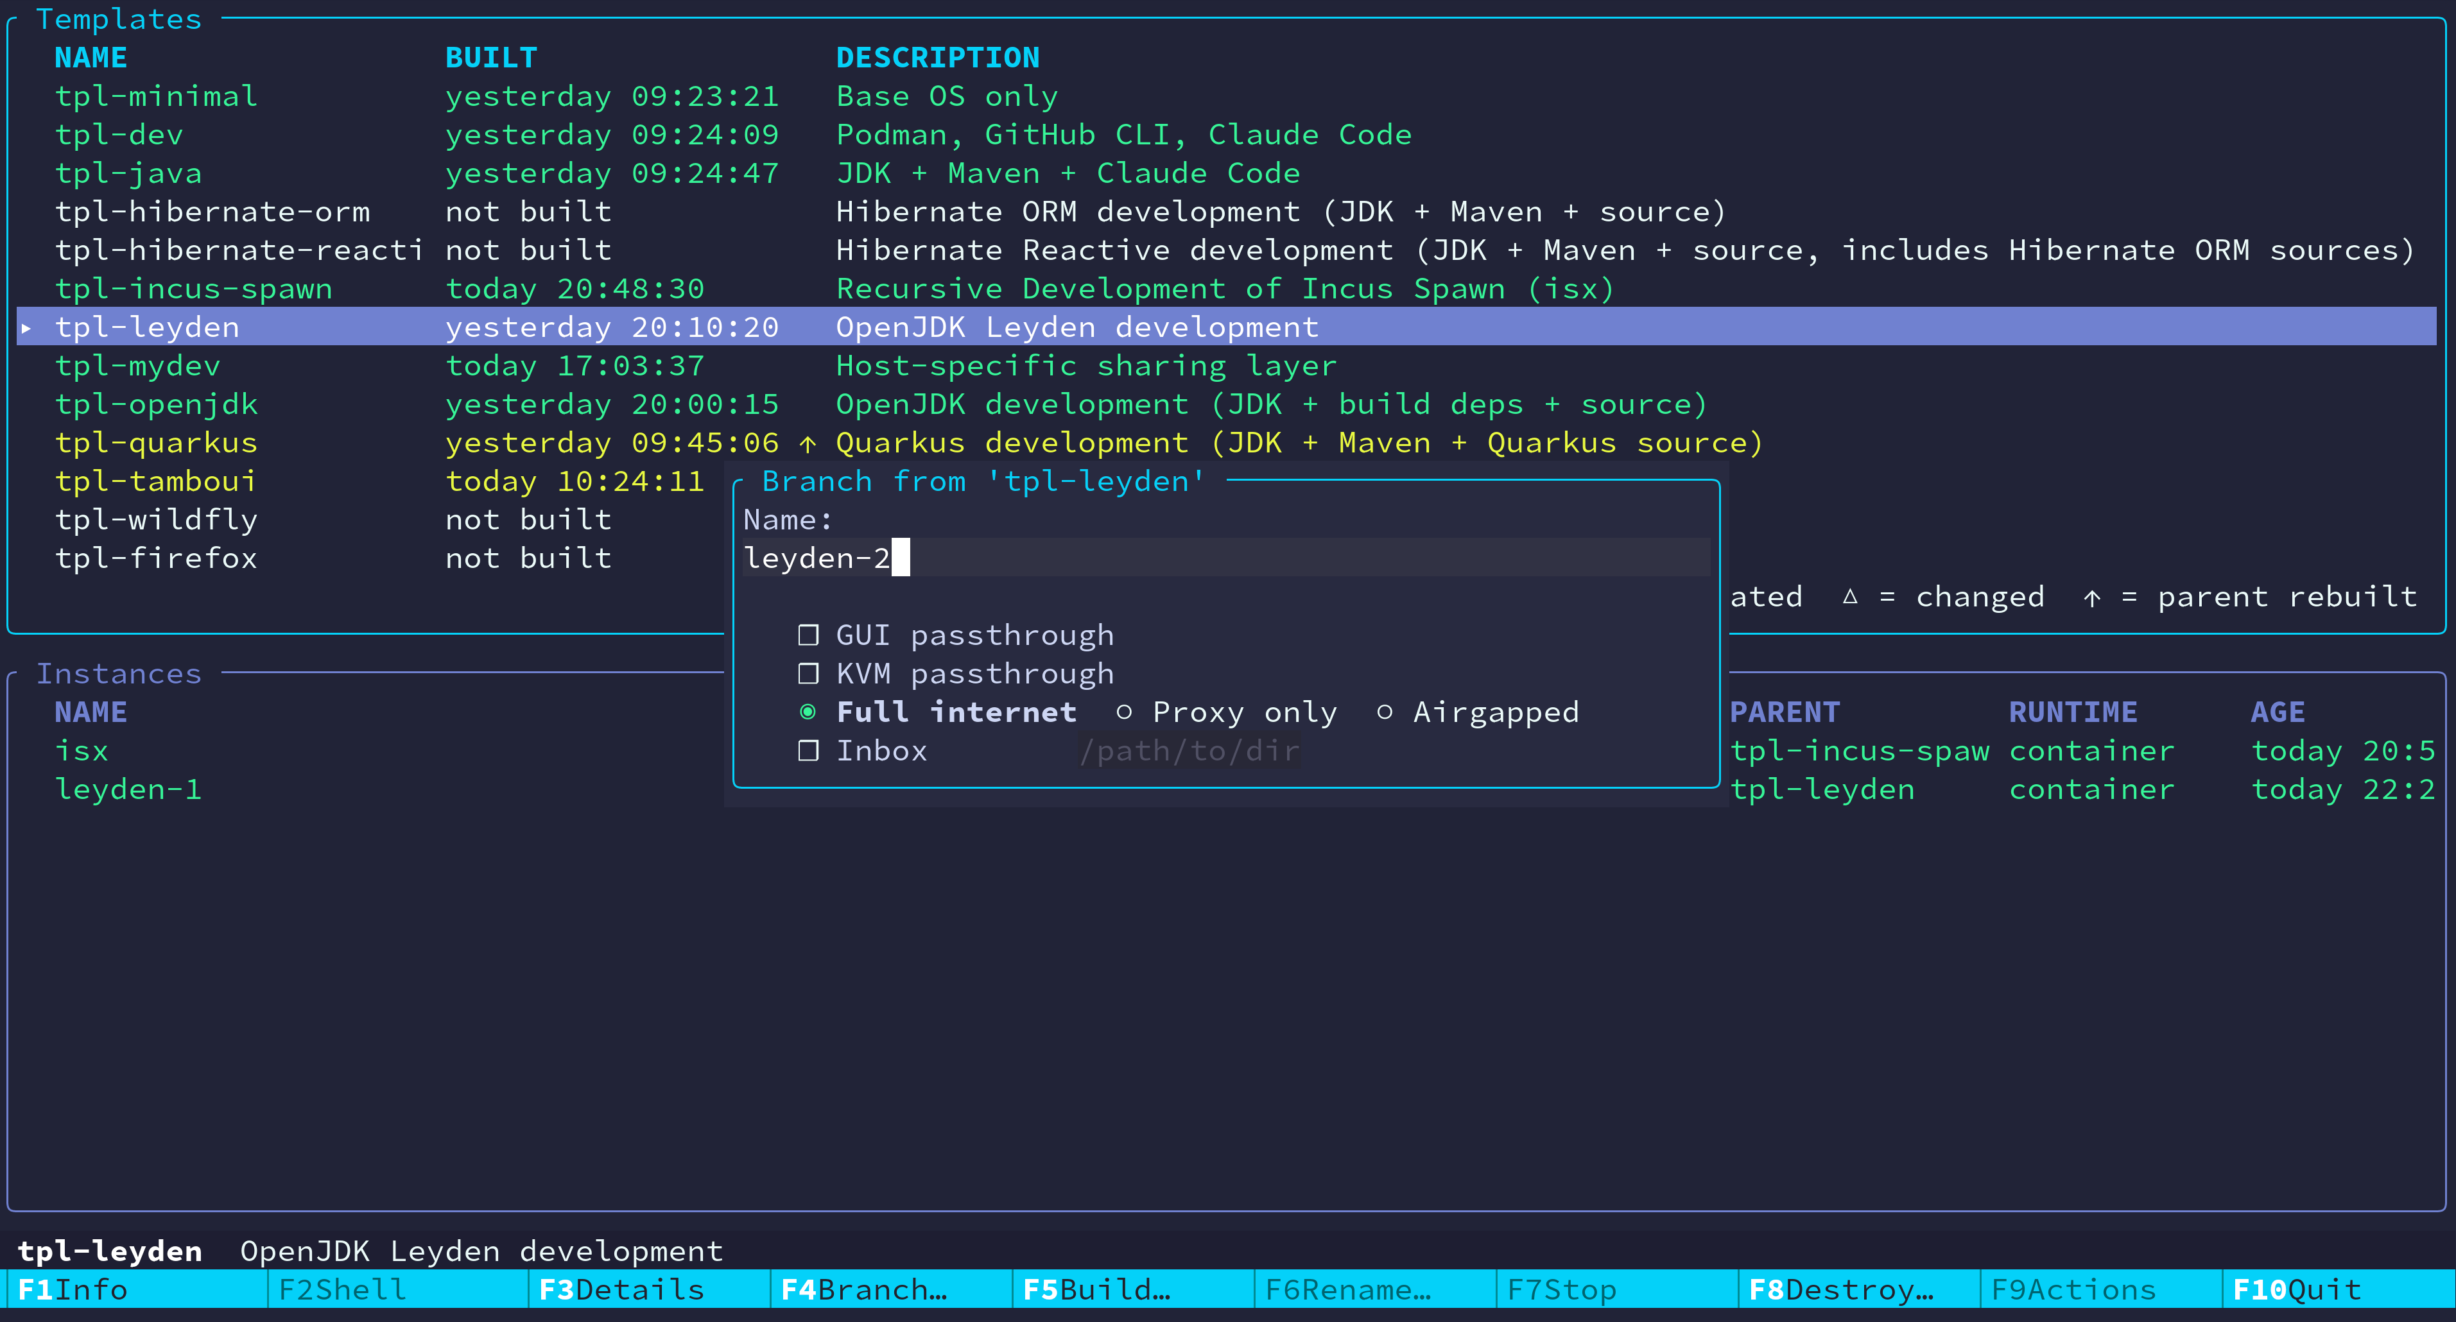Click F4 Branch… in function bar
The height and width of the screenshot is (1322, 2456).
tap(892, 1290)
